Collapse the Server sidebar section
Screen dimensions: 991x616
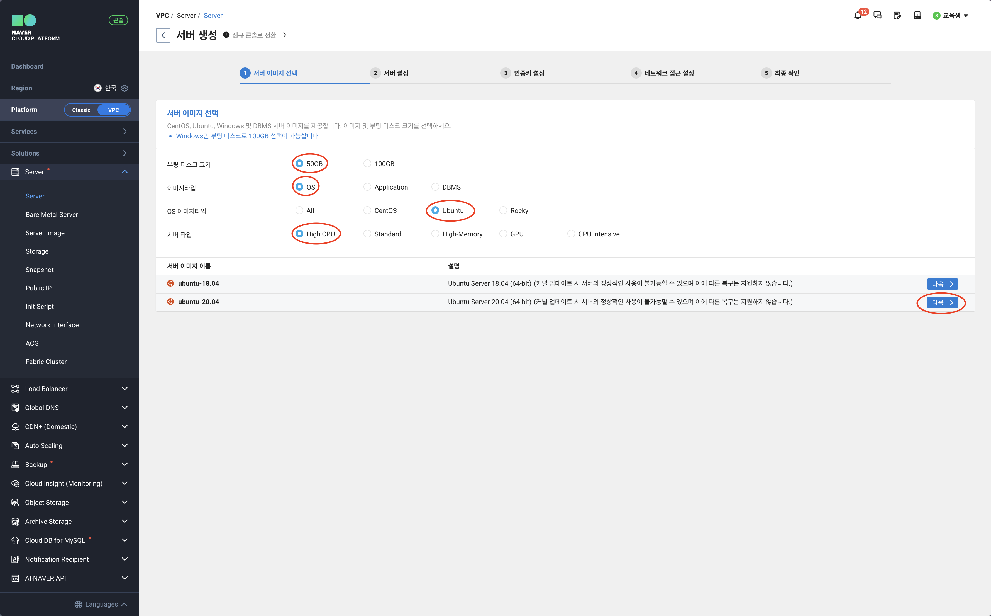[x=125, y=172]
